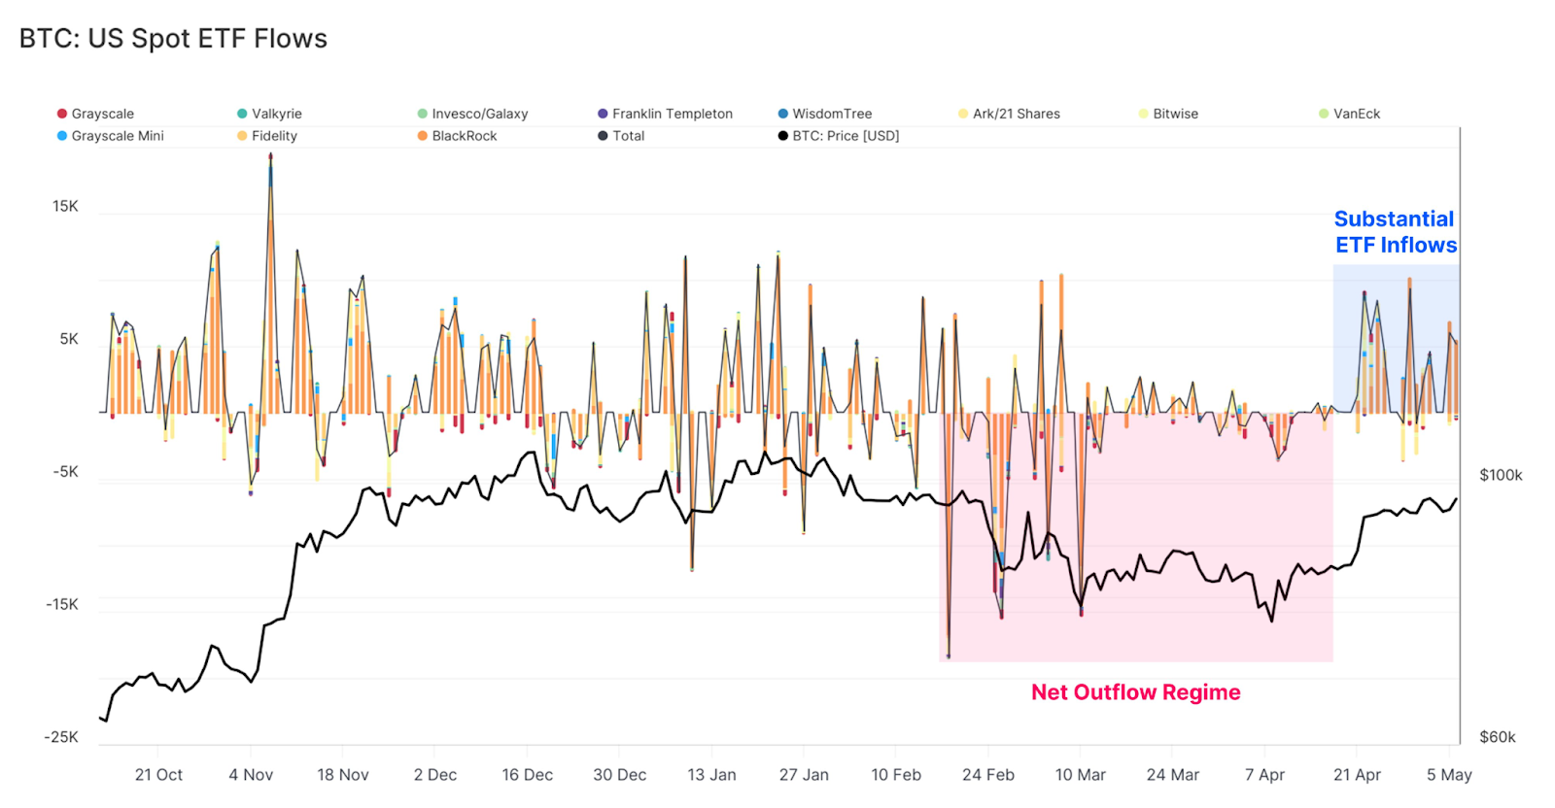Toggle the WisdomTree series label
The width and height of the screenshot is (1555, 808).
pos(832,114)
